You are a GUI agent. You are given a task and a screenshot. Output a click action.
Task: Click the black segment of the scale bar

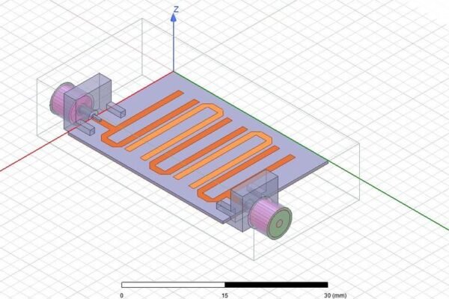(x=276, y=285)
